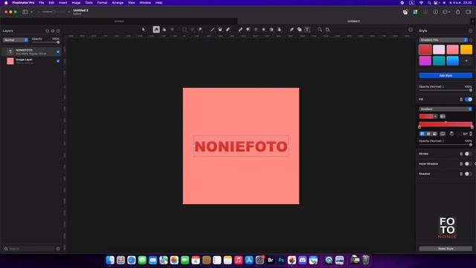Select the Type tool (T icon)
Viewport: 476px width, 268px height.
pyautogui.click(x=307, y=30)
